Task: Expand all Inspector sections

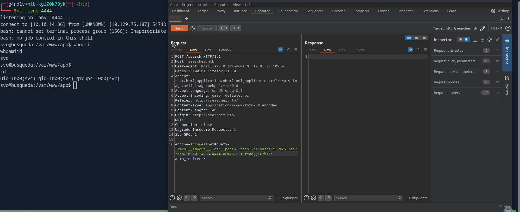Action: [475, 40]
